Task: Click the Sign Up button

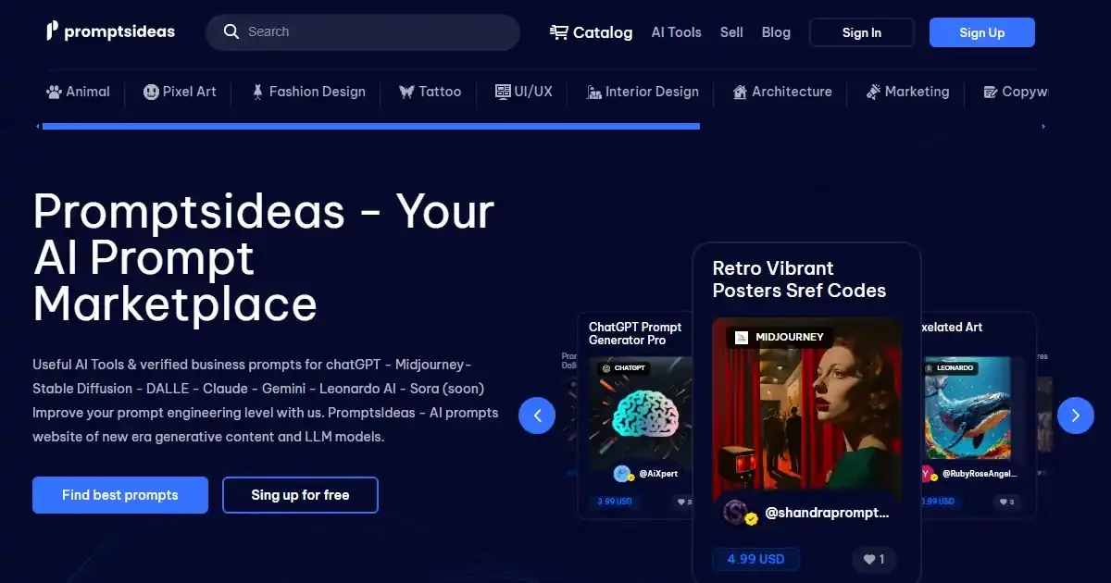Action: [x=982, y=32]
